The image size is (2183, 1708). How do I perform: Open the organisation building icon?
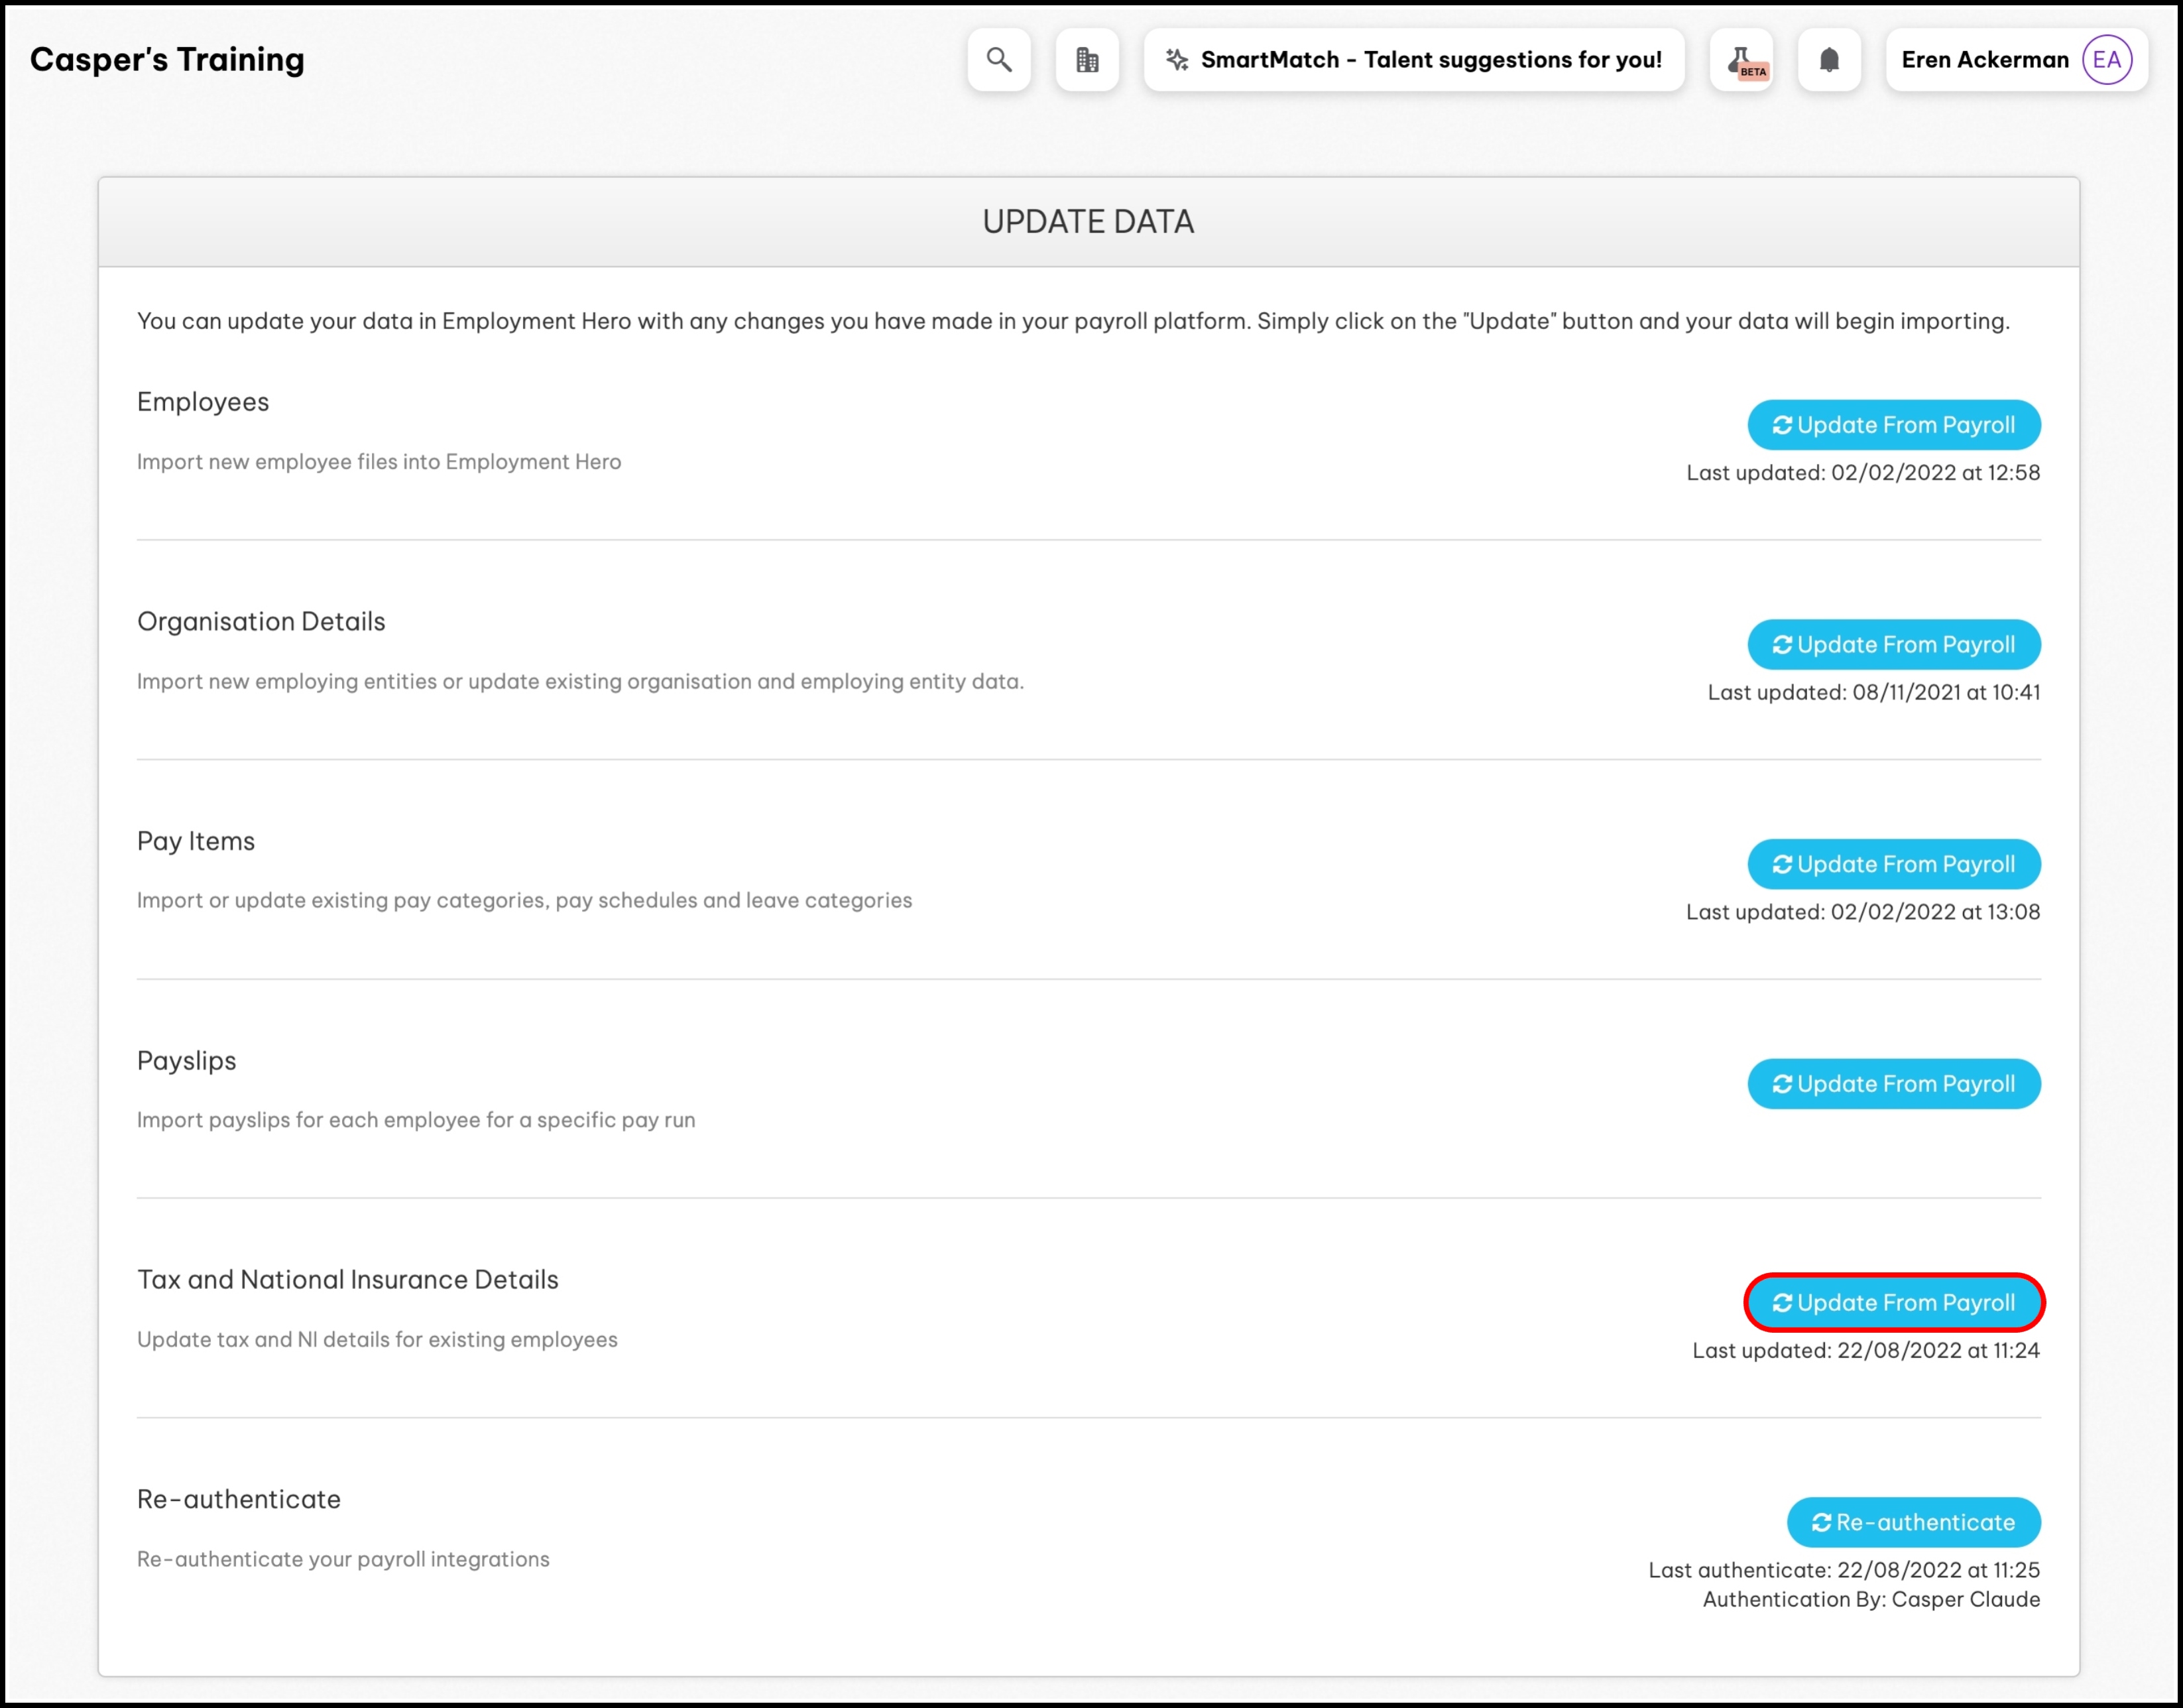[1087, 60]
